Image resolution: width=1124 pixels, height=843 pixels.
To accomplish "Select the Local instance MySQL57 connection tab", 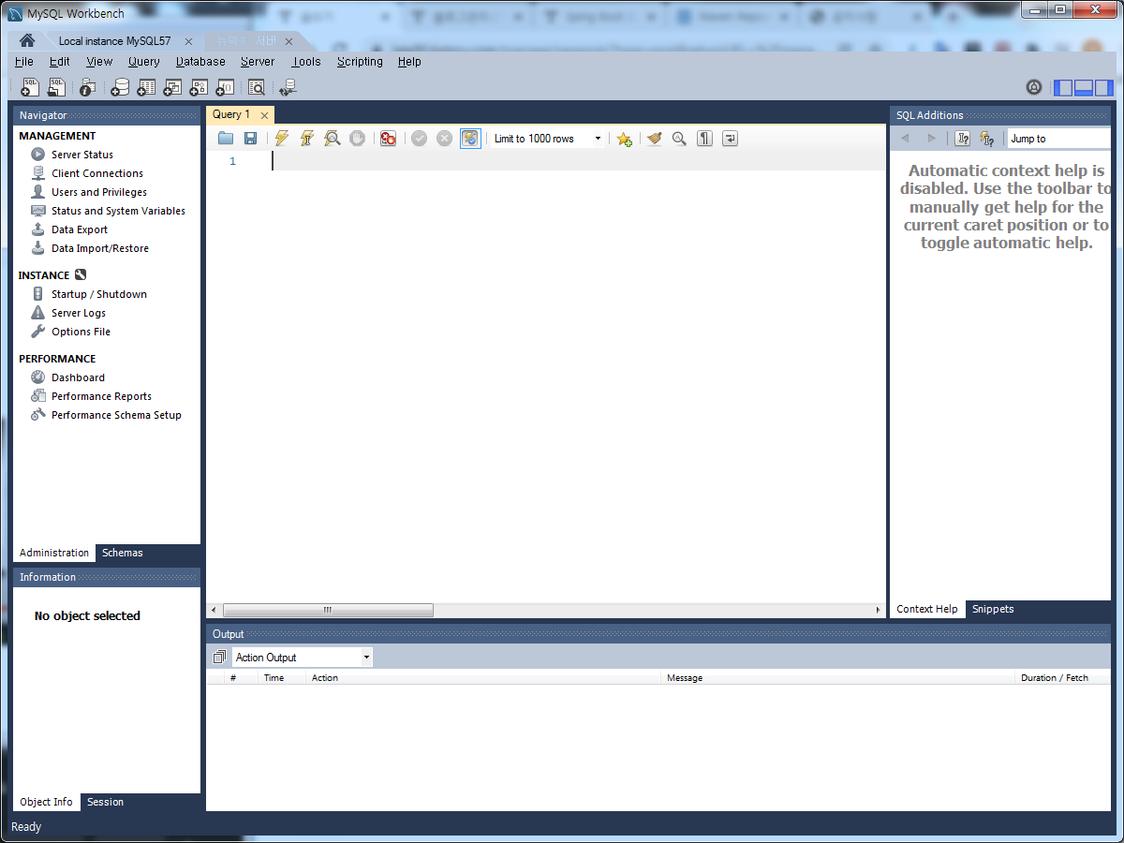I will 114,41.
